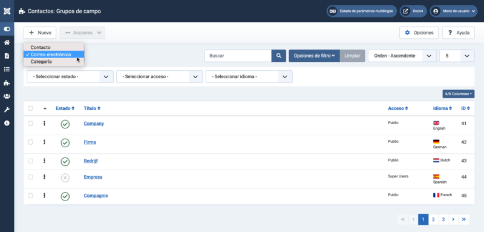Click Company row drag handle dots
This screenshot has width=484, height=232.
point(44,123)
